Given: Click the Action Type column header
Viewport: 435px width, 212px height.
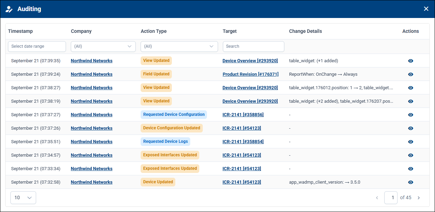Looking at the screenshot, I should (x=153, y=31).
